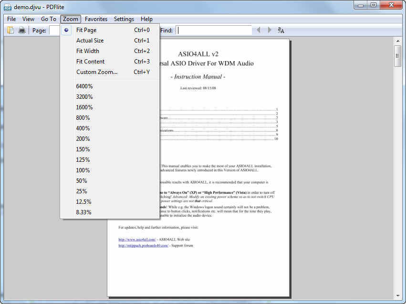Close the open Zoom menu

click(x=71, y=19)
